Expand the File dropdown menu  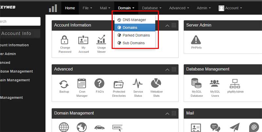pyautogui.click(x=87, y=8)
